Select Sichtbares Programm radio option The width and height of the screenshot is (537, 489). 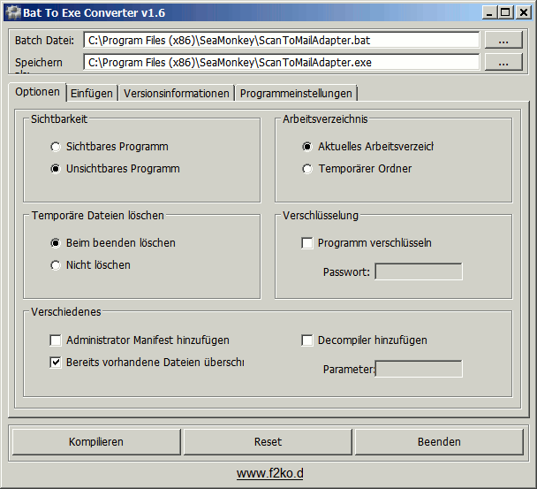pyautogui.click(x=57, y=147)
